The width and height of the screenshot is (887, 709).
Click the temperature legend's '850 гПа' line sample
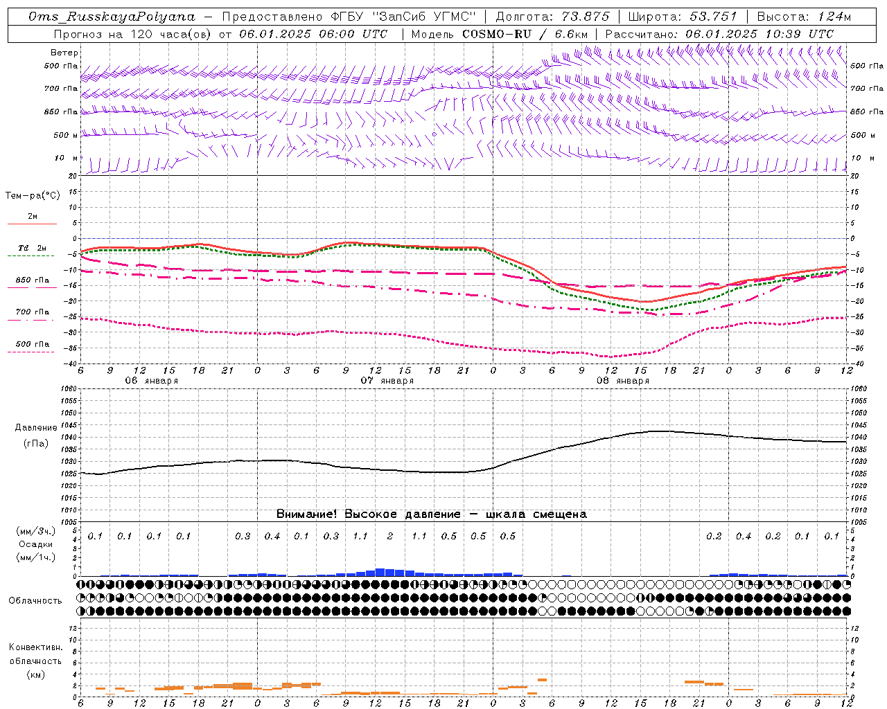(x=32, y=287)
